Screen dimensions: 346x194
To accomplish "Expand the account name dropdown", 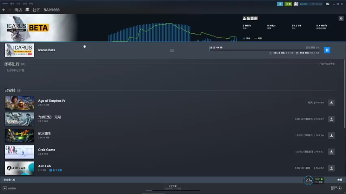I will pyautogui.click(x=311, y=4).
